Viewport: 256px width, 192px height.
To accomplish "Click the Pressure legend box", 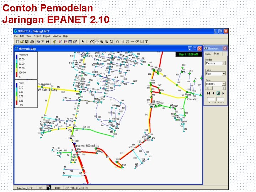I will (26, 66).
